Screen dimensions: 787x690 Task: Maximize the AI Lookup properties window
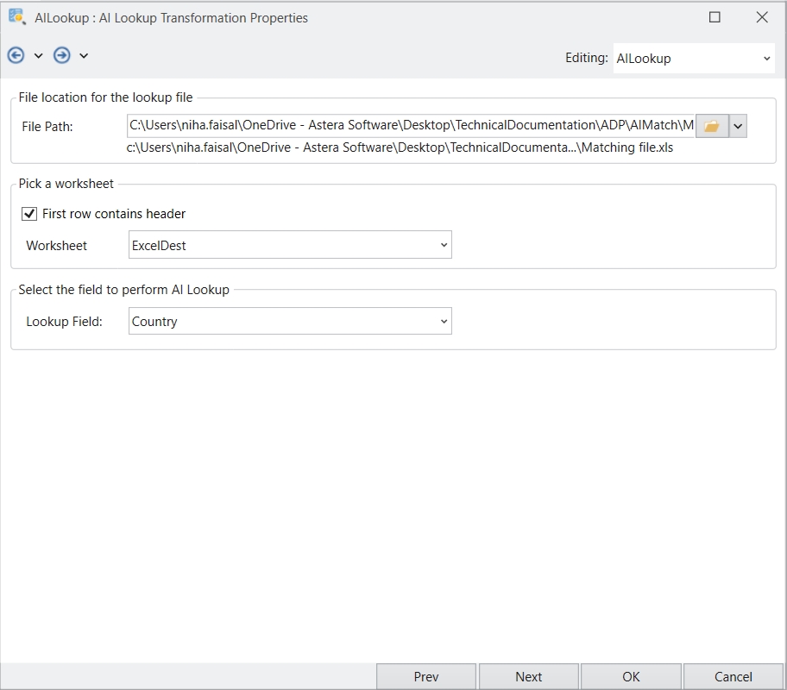(x=715, y=17)
